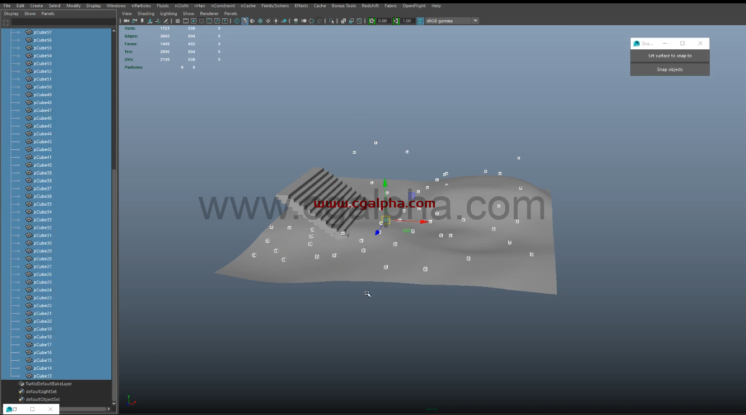Click the Shadows icon
The image size is (746, 415).
point(284,21)
